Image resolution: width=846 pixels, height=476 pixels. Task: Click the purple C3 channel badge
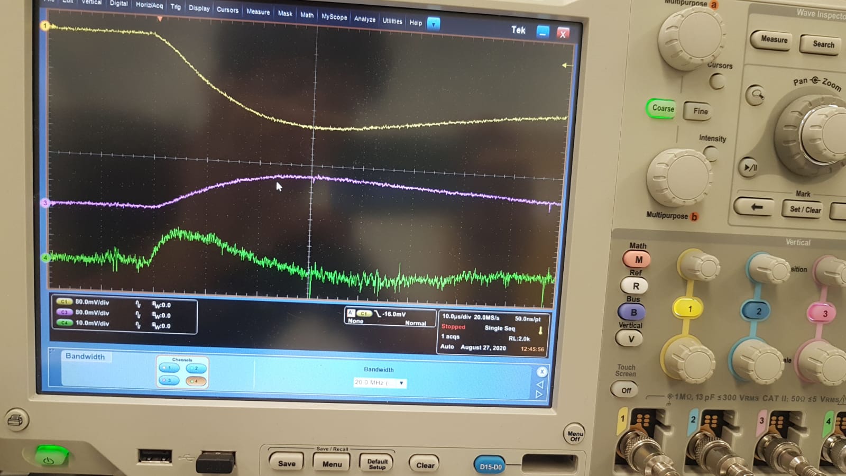click(64, 312)
